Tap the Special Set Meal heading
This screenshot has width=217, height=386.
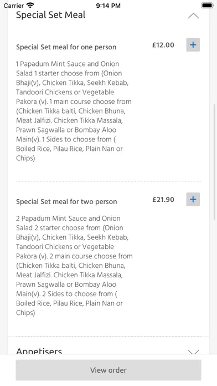[50, 15]
